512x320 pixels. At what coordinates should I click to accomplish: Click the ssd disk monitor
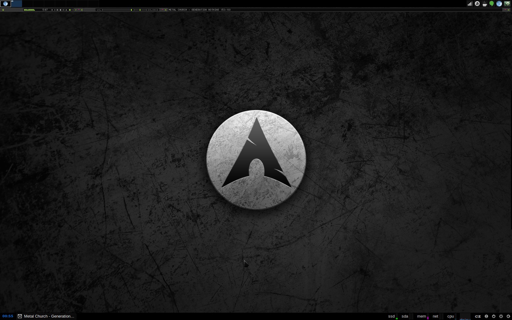(392, 316)
